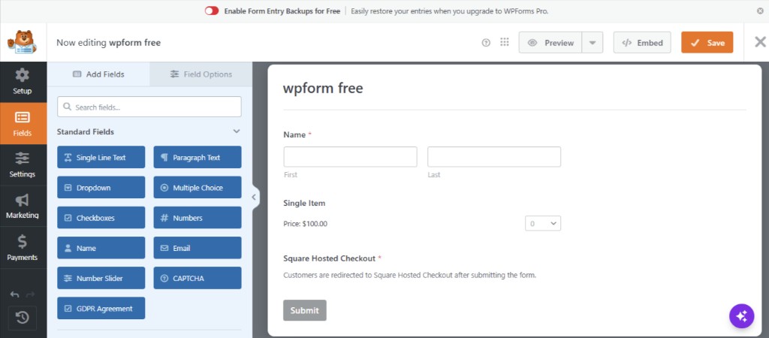The image size is (769, 338).
Task: Click the Price: $100.00 text
Action: 305,224
